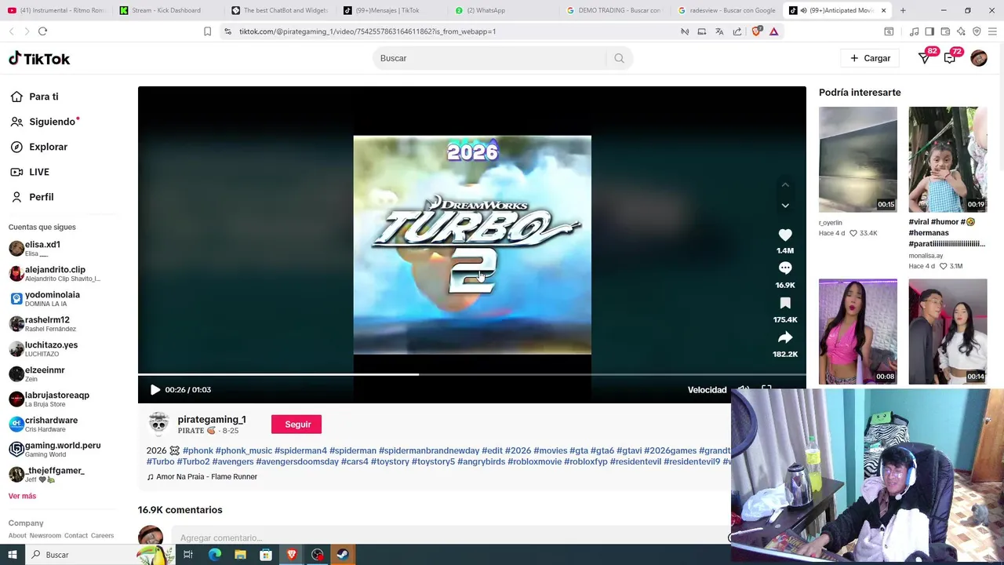Open the Brave playlist music note icon
This screenshot has height=565, width=1004.
[x=914, y=31]
